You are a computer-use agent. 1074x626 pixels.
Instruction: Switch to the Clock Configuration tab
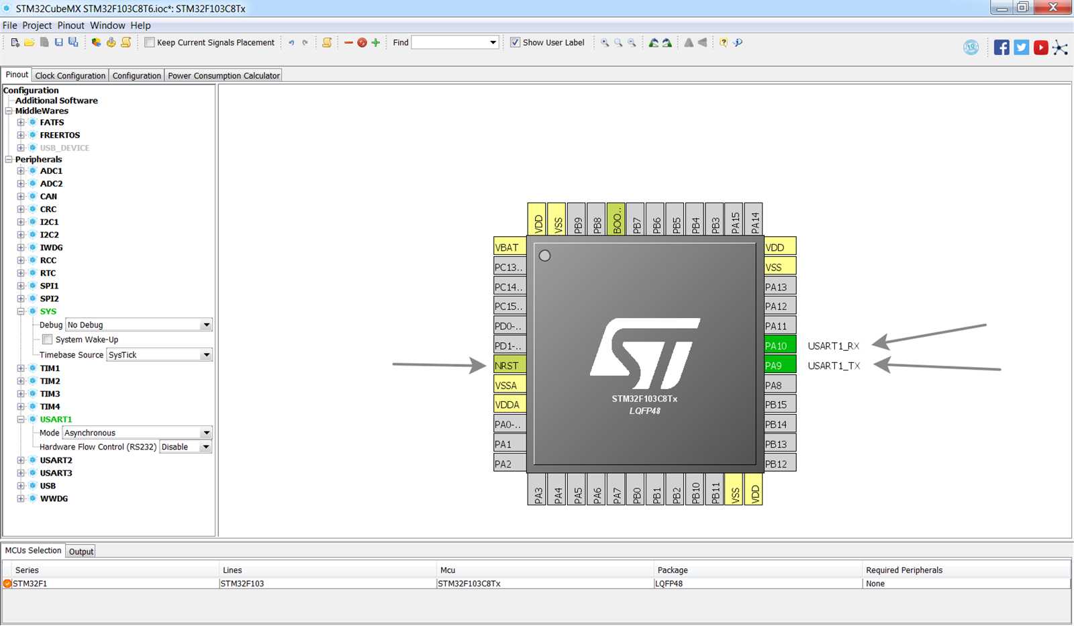[x=70, y=75]
